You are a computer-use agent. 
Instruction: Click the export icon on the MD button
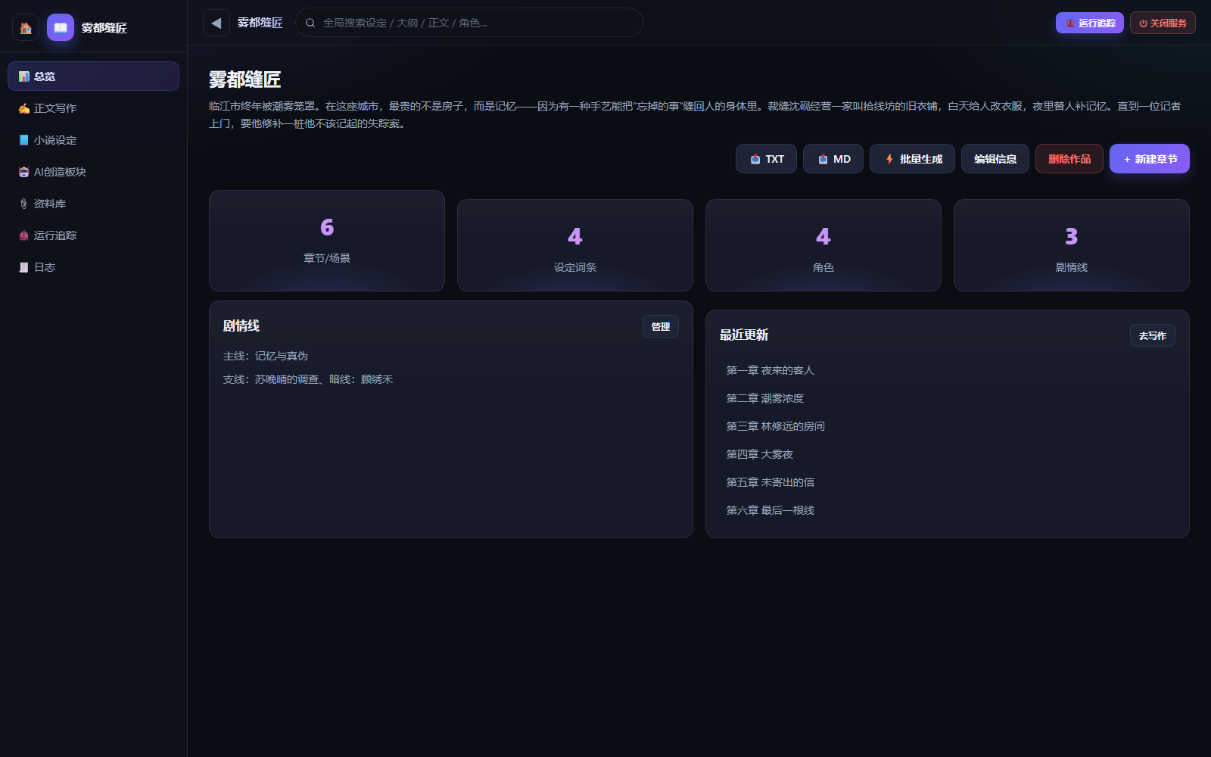(823, 159)
